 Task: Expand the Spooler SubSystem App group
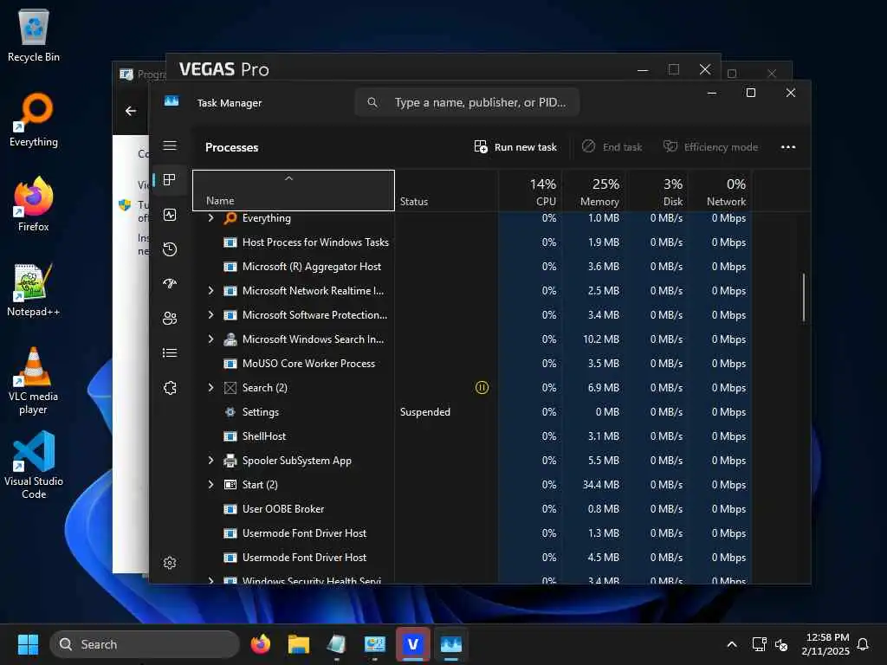click(x=211, y=461)
